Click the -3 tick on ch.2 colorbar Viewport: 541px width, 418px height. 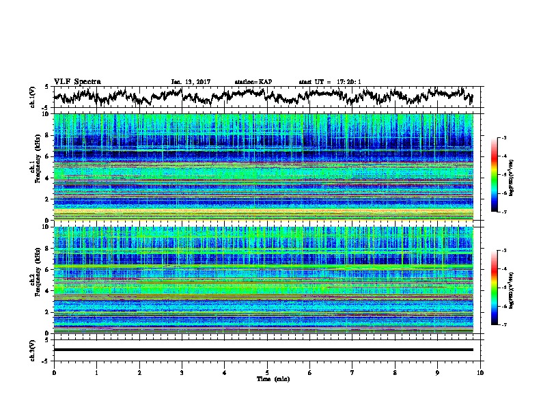point(503,251)
